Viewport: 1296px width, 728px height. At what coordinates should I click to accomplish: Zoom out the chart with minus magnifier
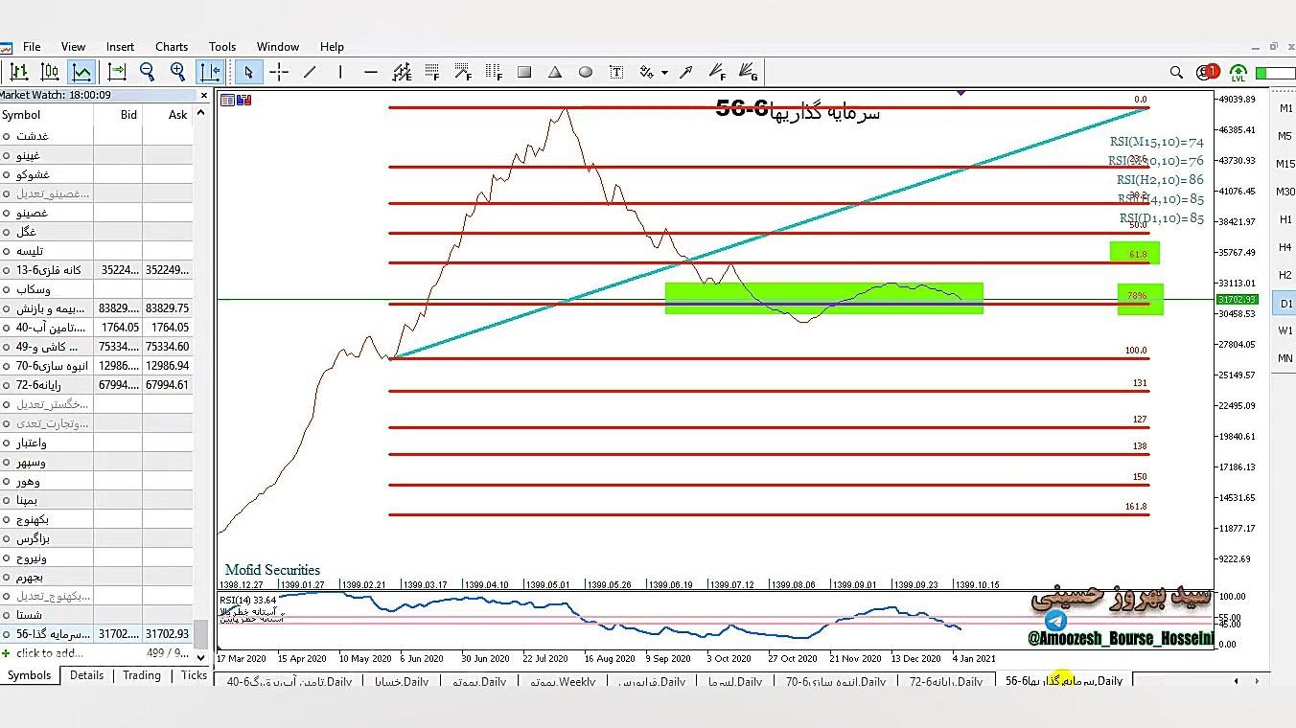tap(148, 72)
